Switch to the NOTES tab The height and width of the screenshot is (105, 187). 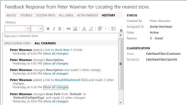(x=11, y=15)
